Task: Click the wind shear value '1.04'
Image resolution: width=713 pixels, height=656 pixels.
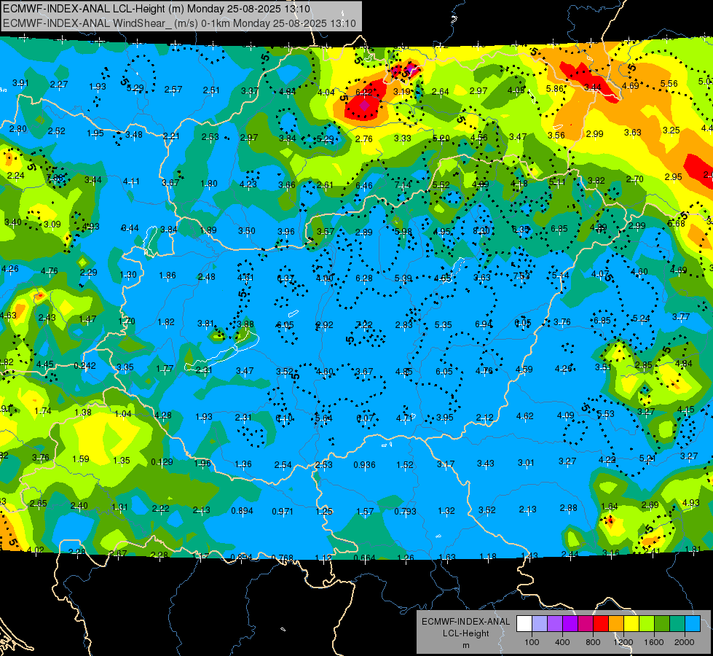Action: pyautogui.click(x=123, y=413)
